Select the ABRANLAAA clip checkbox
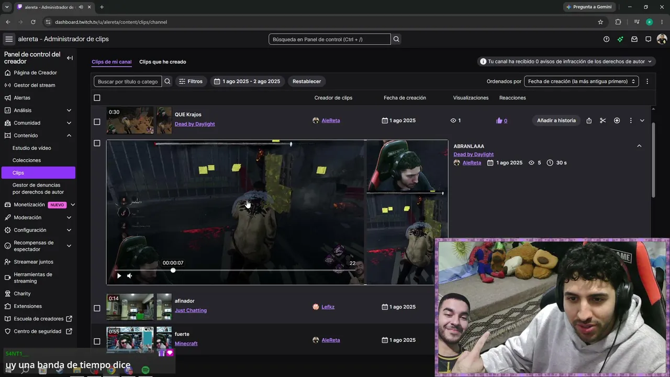The height and width of the screenshot is (377, 670). click(97, 143)
